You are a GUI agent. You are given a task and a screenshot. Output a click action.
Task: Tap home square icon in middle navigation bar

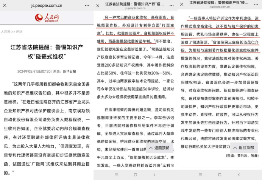tap(135, 175)
